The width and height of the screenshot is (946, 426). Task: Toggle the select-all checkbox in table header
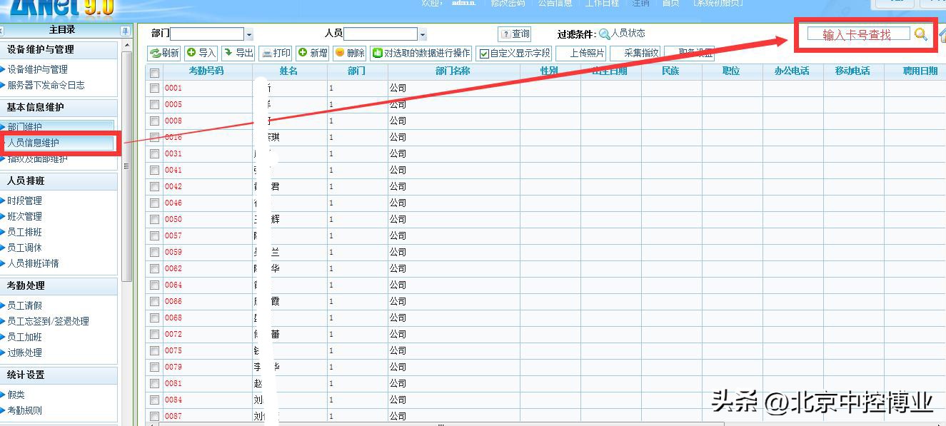point(154,71)
